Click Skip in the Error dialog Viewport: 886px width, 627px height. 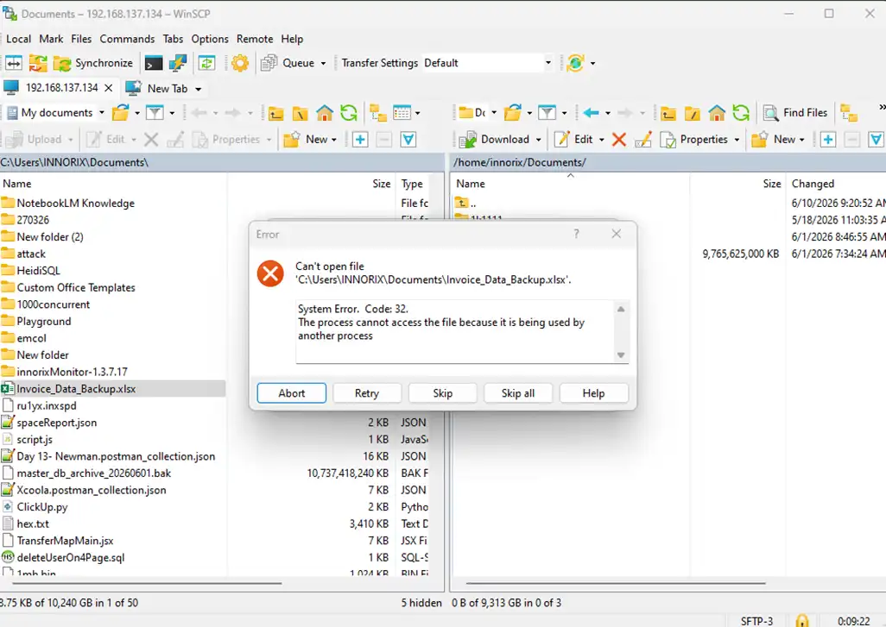point(442,392)
